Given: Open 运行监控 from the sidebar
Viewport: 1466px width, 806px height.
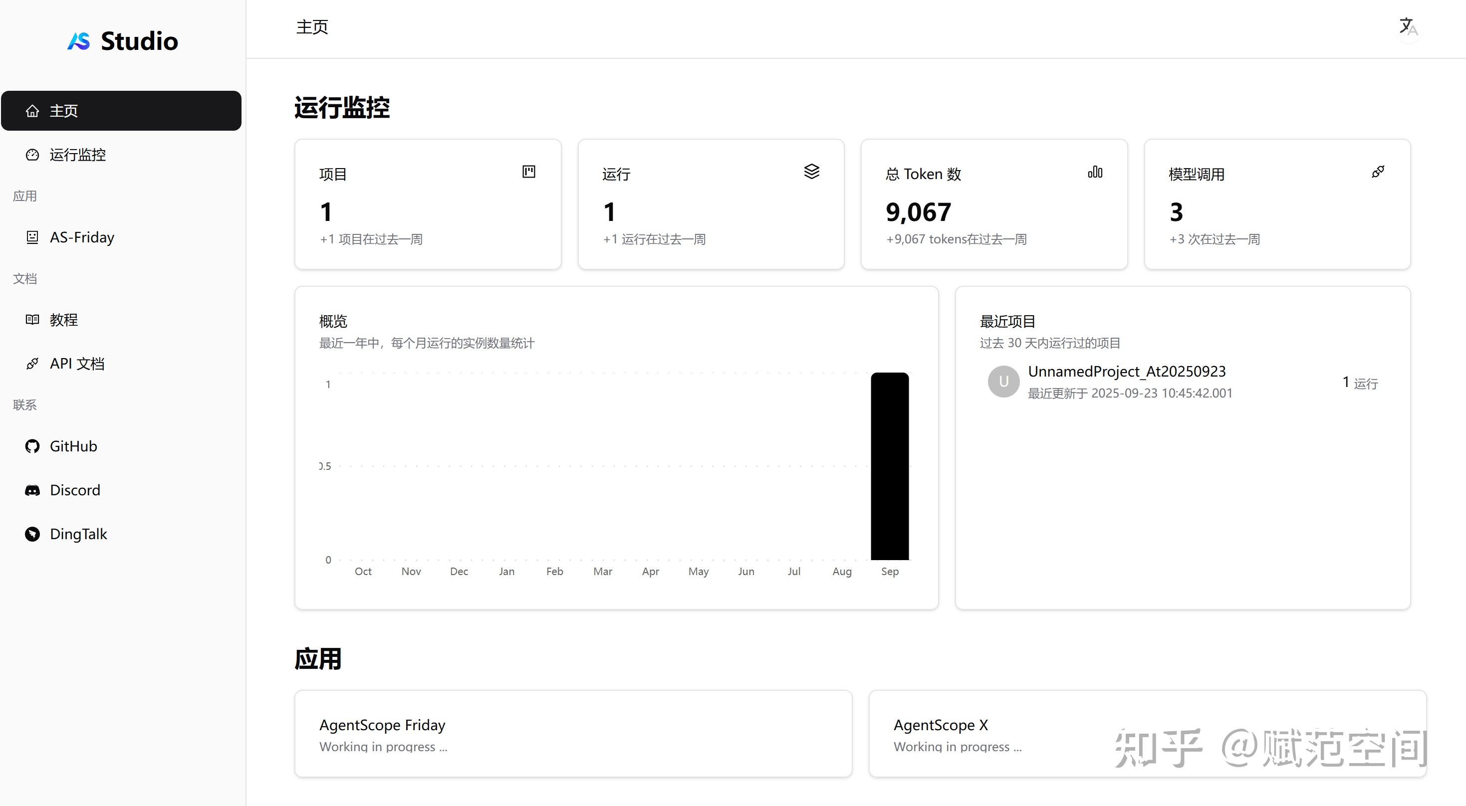Looking at the screenshot, I should 77,155.
